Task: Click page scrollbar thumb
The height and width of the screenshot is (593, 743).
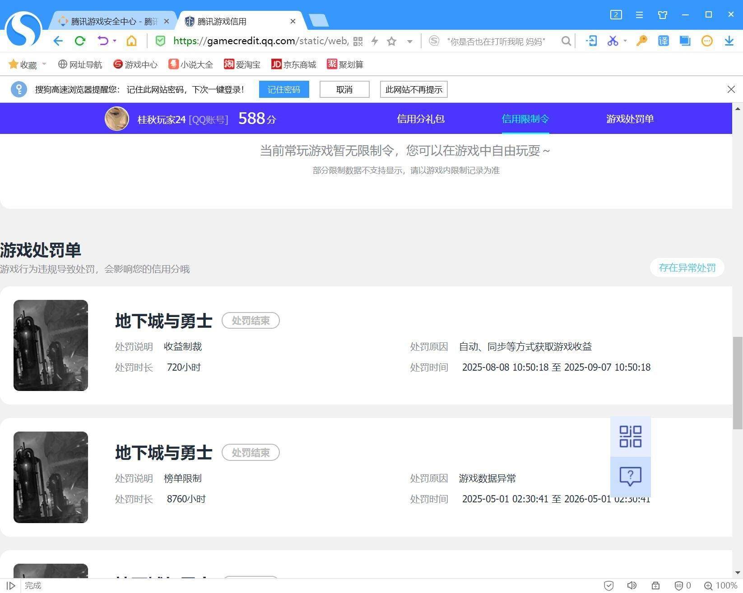Action: pos(738,383)
